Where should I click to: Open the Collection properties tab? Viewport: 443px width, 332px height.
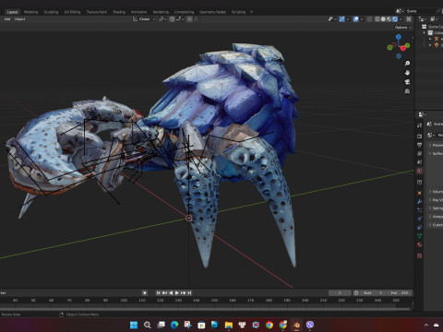(x=419, y=182)
